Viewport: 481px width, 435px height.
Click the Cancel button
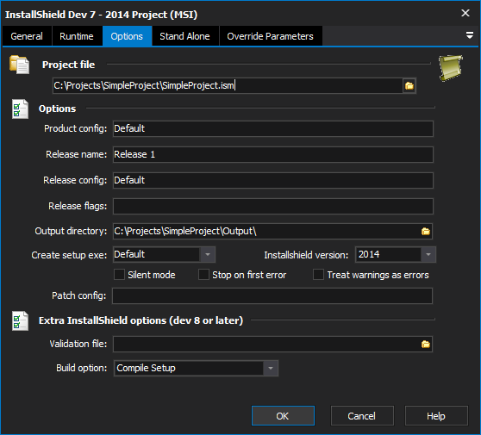pyautogui.click(x=362, y=416)
